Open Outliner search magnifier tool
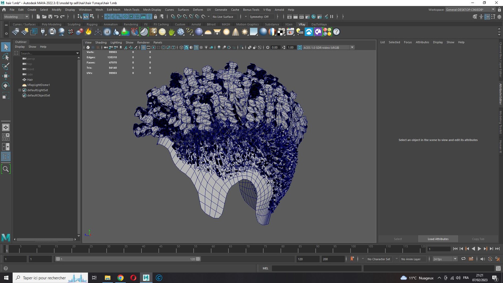Viewport: 503px width, 283px height. [6, 169]
